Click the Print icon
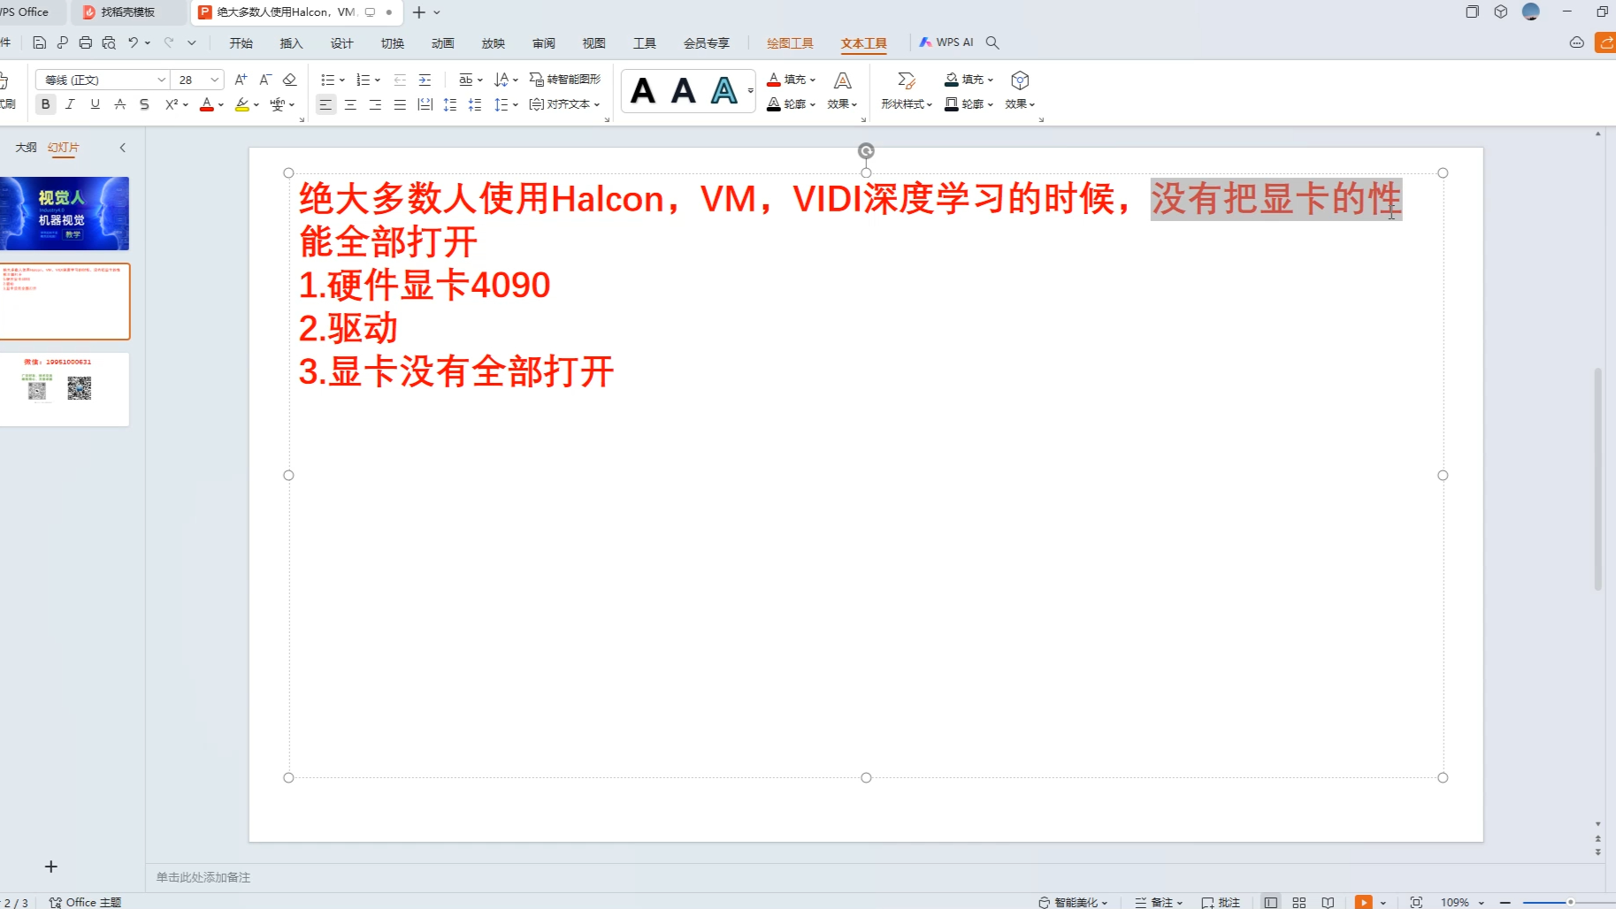 coord(85,42)
